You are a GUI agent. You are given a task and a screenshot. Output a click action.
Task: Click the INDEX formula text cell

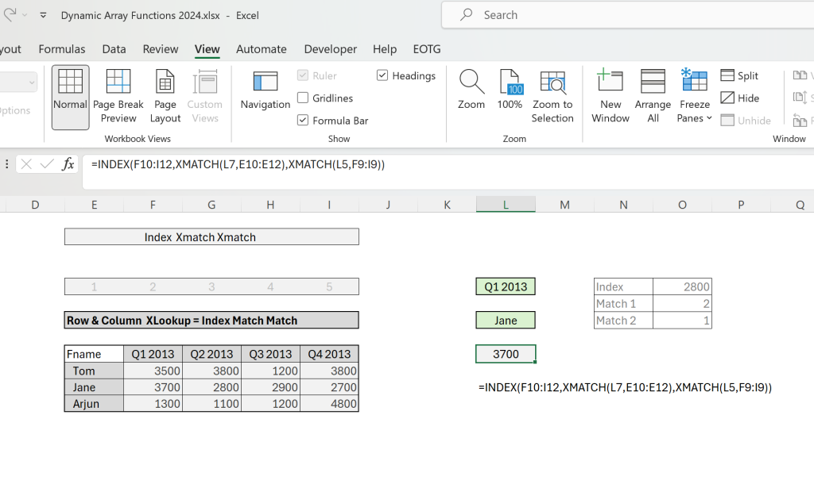click(x=625, y=387)
